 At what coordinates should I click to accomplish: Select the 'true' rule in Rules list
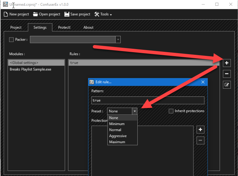(x=144, y=63)
